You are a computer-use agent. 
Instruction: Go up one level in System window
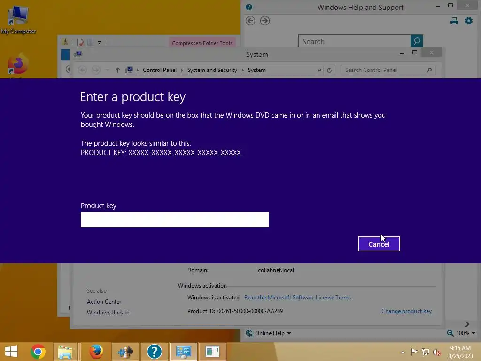click(x=117, y=70)
